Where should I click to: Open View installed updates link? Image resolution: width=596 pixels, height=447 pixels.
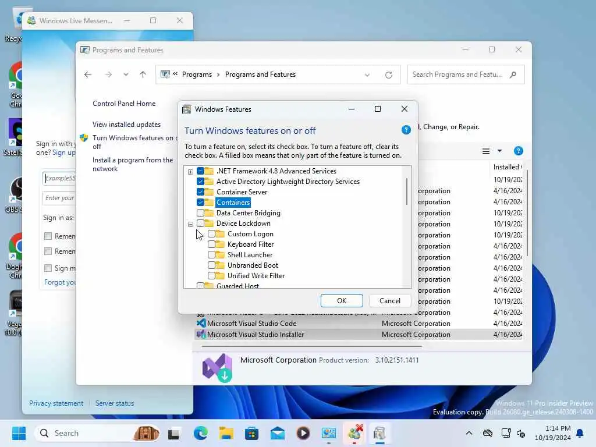(126, 125)
